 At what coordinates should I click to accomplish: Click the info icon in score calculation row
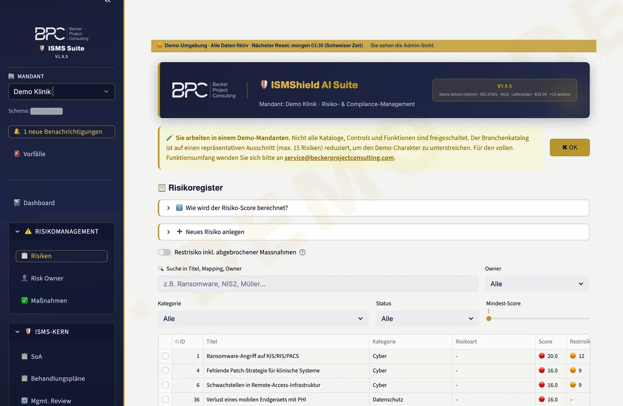click(179, 207)
